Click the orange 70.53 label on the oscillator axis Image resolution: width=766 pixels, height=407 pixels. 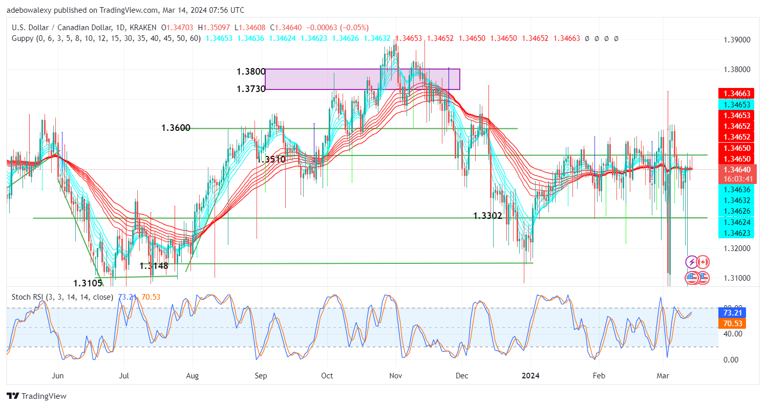click(732, 323)
